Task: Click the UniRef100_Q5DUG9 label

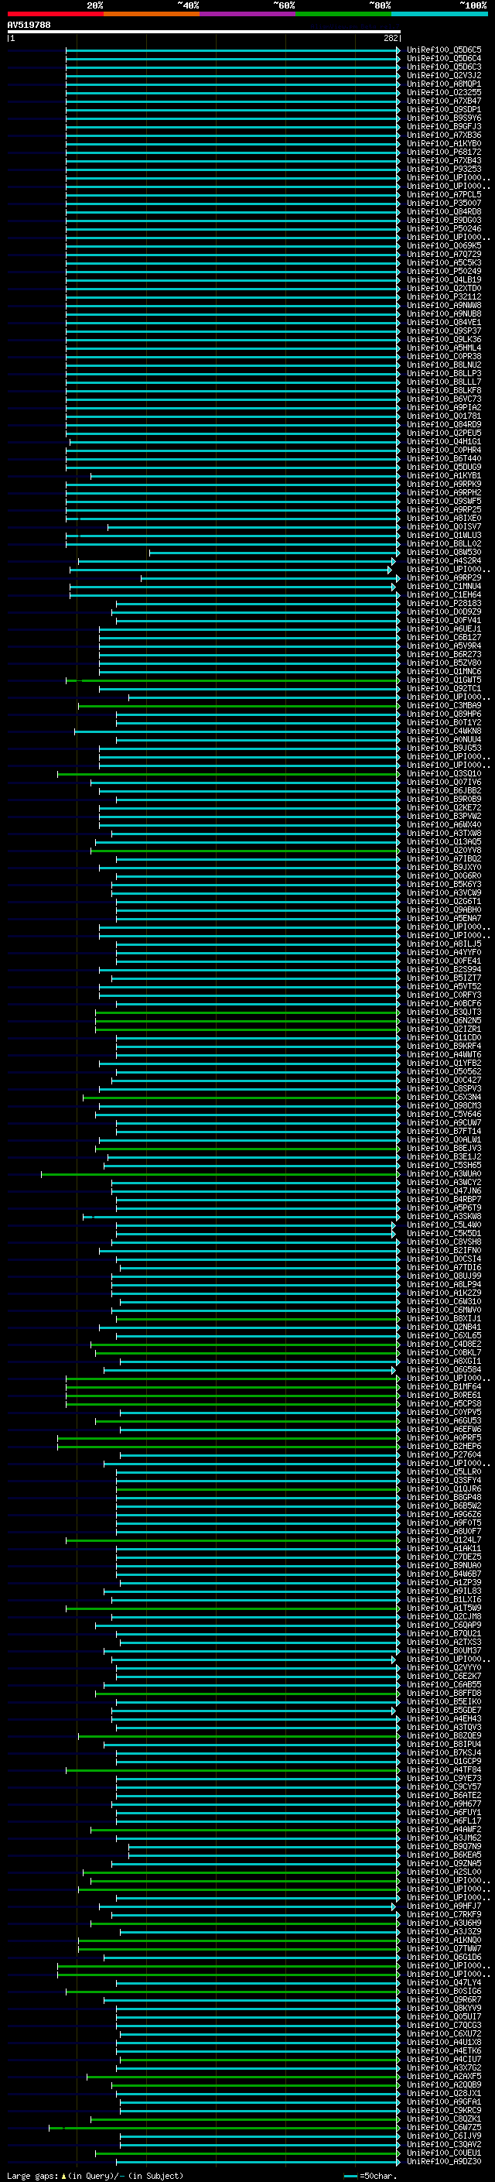Action: tap(444, 467)
